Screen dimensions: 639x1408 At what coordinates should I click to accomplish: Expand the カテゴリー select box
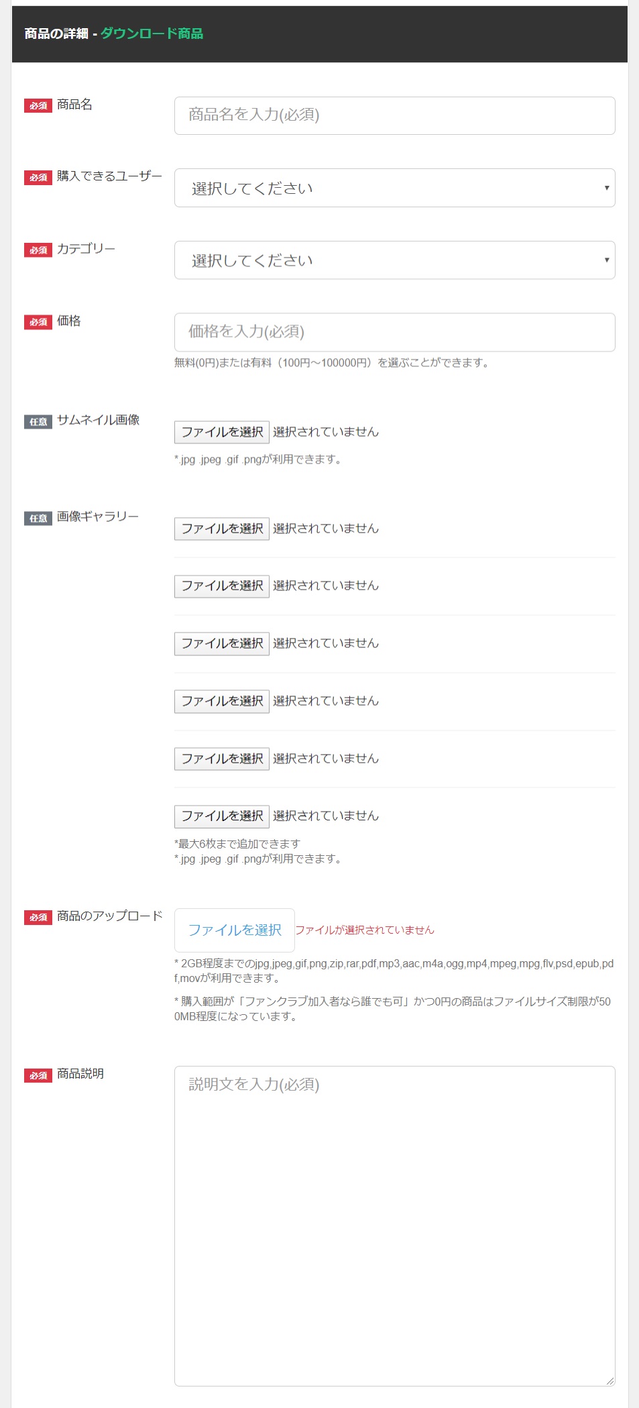click(394, 260)
